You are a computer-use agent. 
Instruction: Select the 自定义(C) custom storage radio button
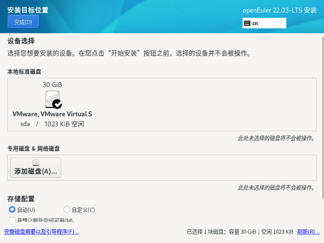pos(67,210)
